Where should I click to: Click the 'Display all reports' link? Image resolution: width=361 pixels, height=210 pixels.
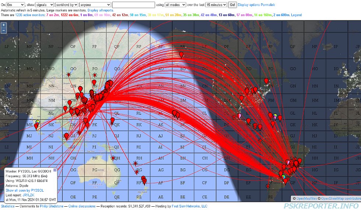100,10
